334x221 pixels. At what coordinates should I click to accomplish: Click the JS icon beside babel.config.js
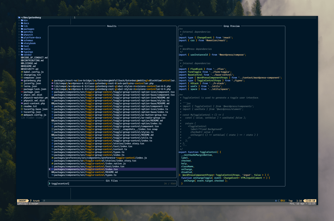tap(22, 72)
